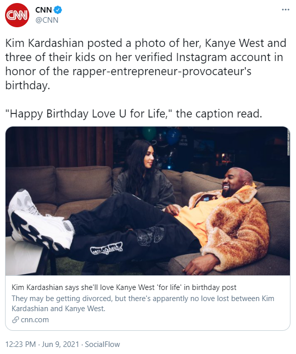Click the card description about getting divorced

[x=143, y=304]
